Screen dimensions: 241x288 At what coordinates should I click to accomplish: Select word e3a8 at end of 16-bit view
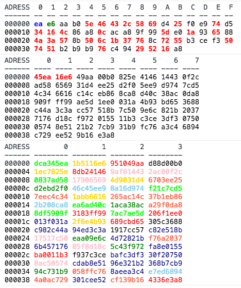(106, 135)
